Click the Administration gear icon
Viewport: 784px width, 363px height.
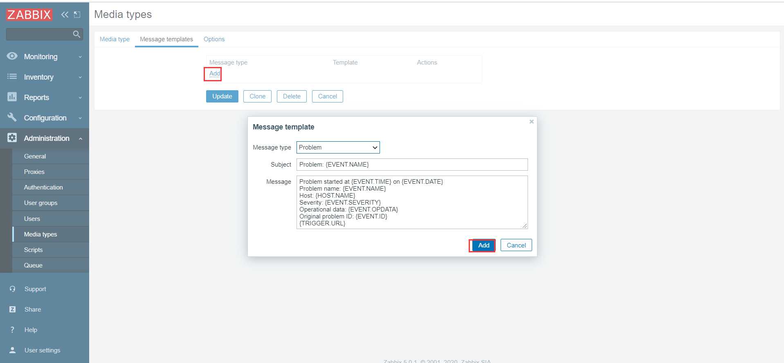[x=12, y=138]
